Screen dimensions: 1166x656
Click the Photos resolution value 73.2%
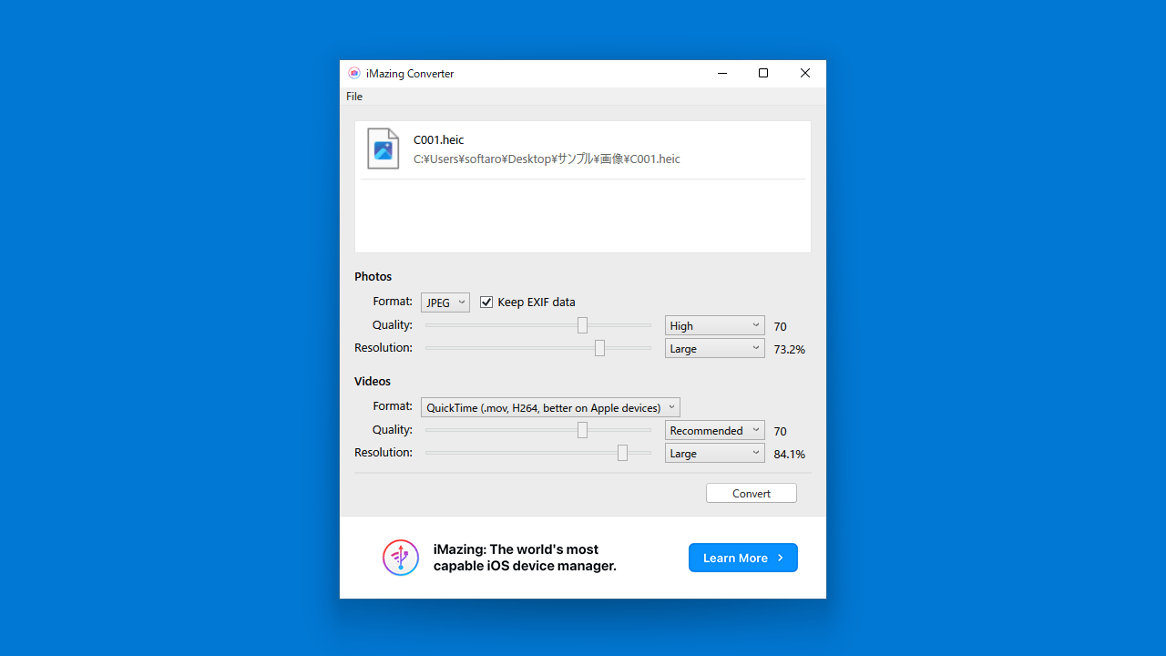click(x=790, y=349)
